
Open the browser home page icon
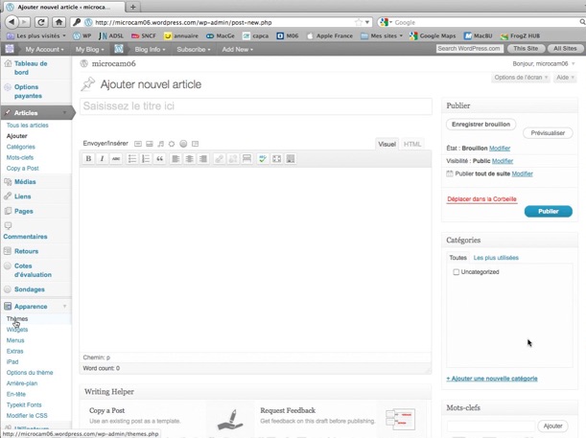[59, 22]
